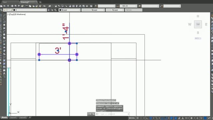Viewport: 213px width, 120px height.
Task: Add a new drawing tab with plus
Action: 40,2
